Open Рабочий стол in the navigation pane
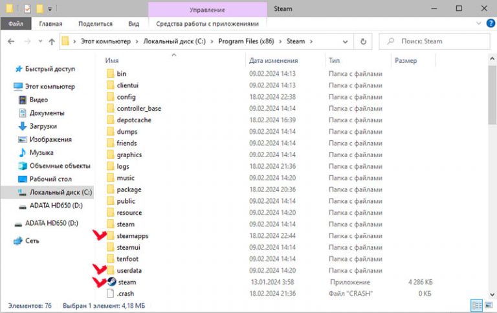The height and width of the screenshot is (313, 497). click(50, 179)
